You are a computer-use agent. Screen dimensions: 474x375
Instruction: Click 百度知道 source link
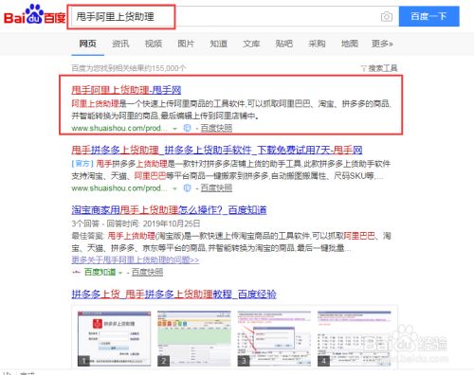tap(100, 272)
